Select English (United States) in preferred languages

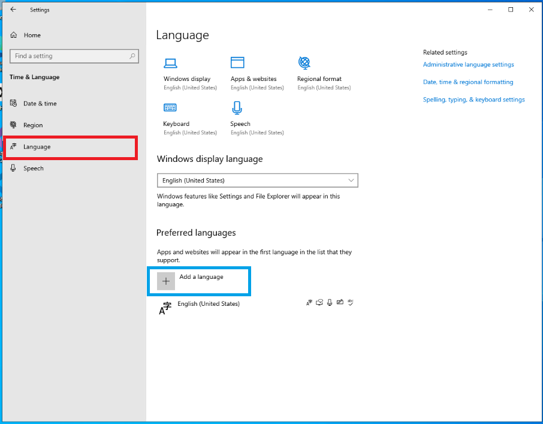pos(209,304)
